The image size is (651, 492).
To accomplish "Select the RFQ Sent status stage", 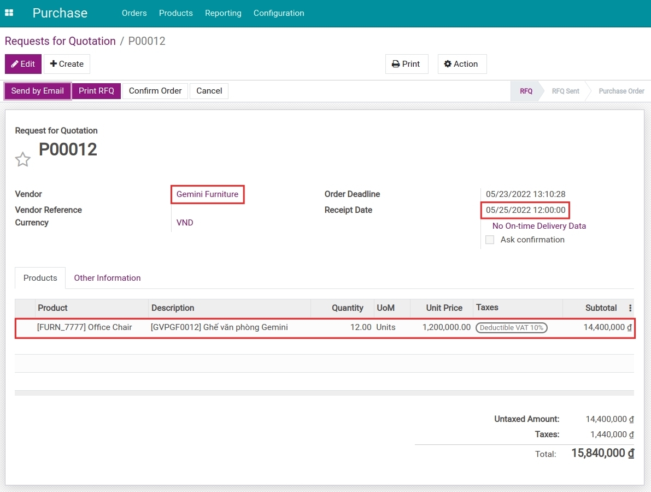I will (x=565, y=91).
